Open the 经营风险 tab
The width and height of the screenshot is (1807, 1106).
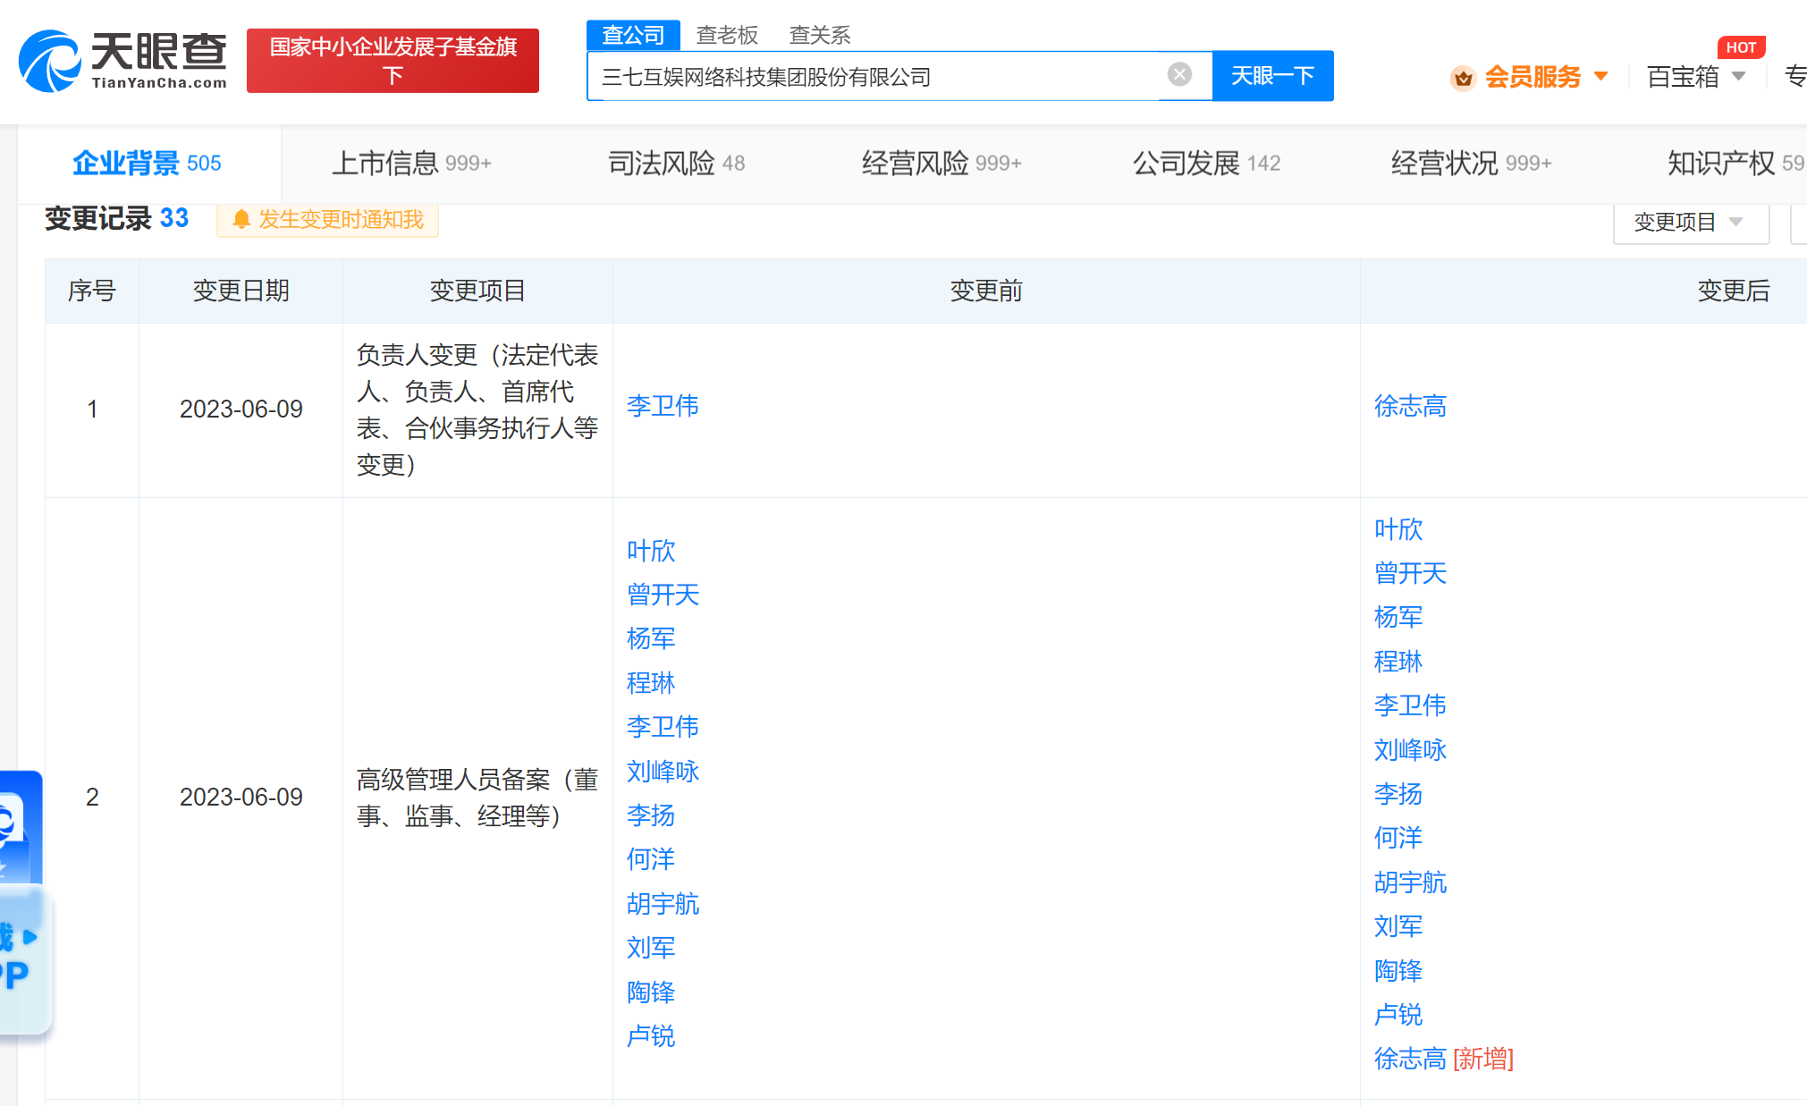click(x=941, y=163)
